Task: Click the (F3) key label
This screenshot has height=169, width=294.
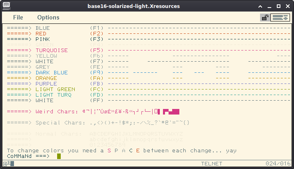Action: pos(97,39)
